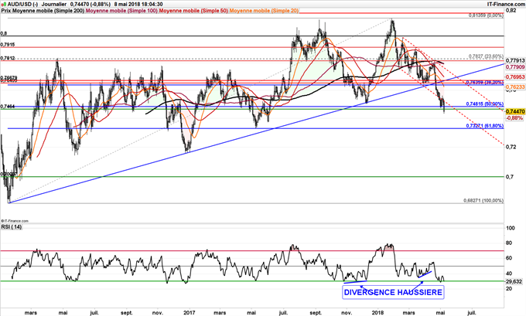Click the 80 label on RSI axis

click(x=509, y=243)
